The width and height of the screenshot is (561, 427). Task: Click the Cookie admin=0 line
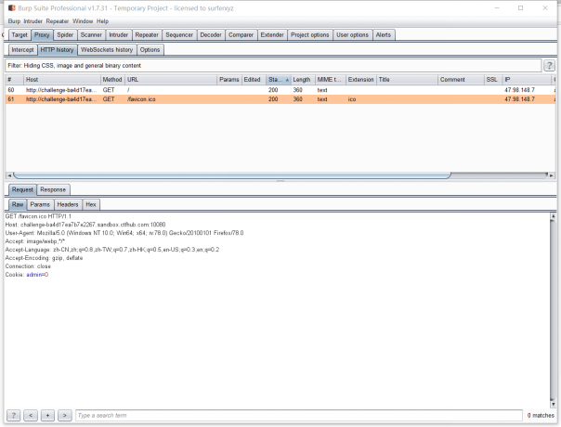(x=27, y=275)
